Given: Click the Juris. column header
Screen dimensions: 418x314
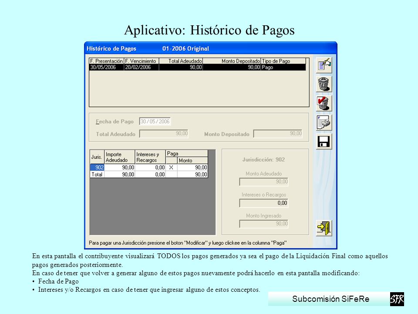Looking at the screenshot, I should click(x=97, y=157).
